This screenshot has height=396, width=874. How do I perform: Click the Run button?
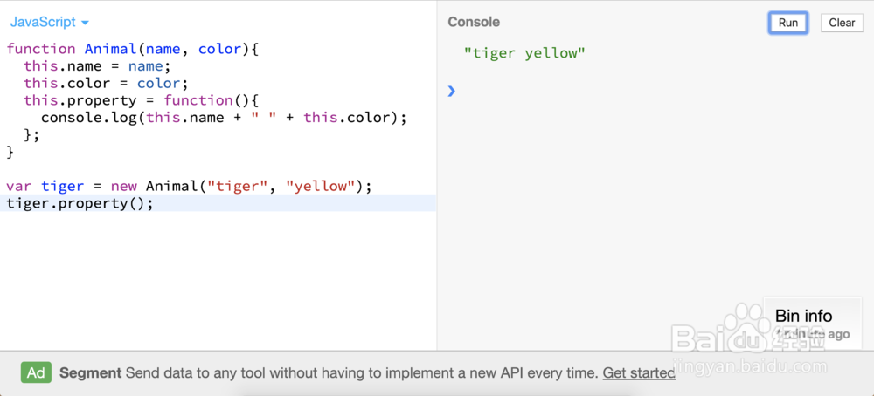click(x=787, y=23)
